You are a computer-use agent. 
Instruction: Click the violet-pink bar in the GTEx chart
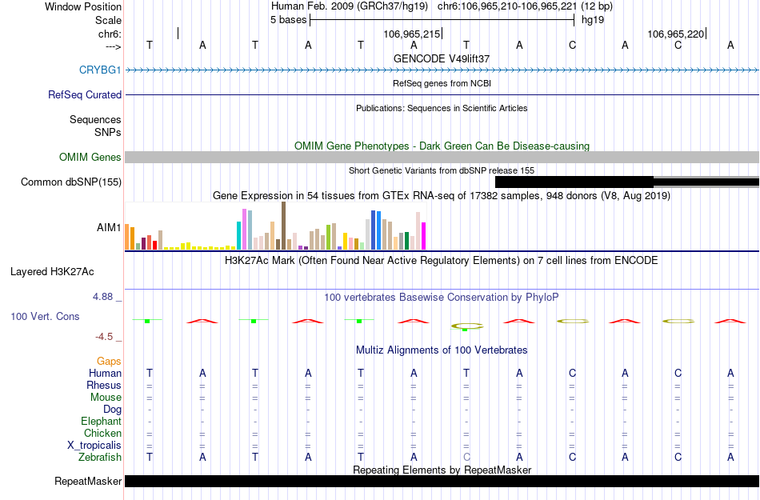(x=244, y=229)
